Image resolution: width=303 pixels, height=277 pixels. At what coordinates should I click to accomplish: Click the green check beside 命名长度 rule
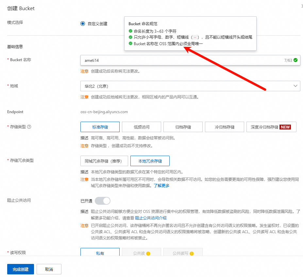click(x=131, y=31)
